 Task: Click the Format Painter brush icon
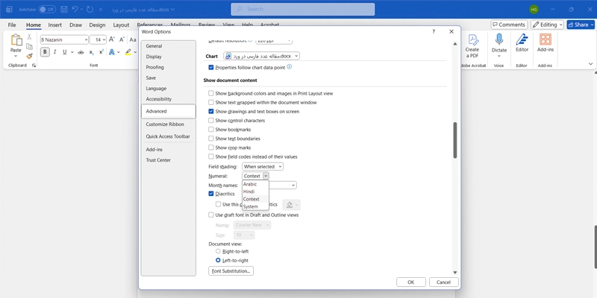30,57
